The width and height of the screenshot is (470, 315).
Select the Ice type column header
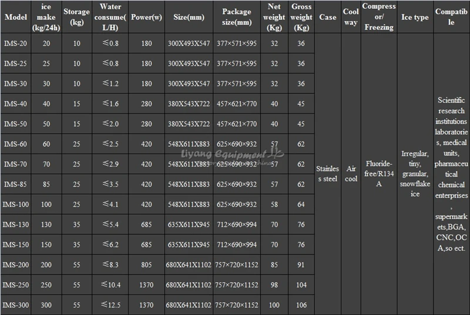tap(415, 17)
